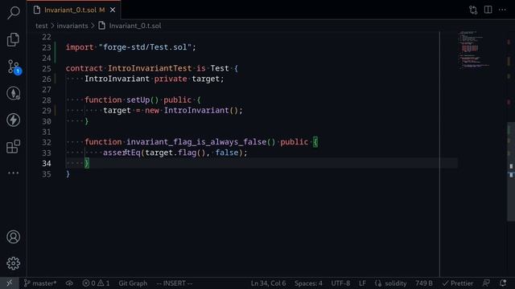
Task: Open remote window indicator in status bar
Action: 9,283
